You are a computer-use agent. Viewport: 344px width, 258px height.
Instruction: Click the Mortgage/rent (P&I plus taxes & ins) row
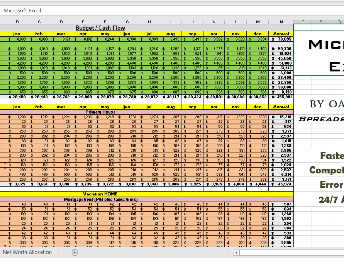(x=100, y=199)
